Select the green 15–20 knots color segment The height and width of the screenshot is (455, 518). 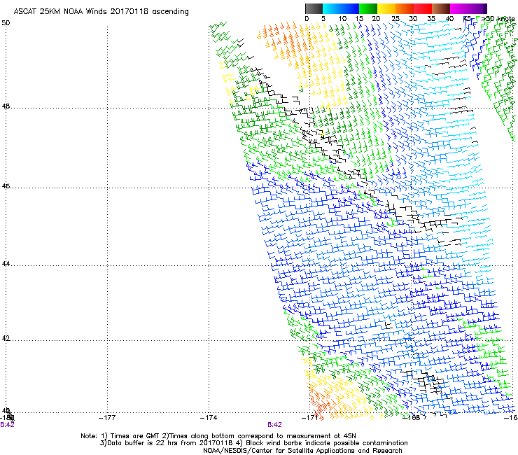click(368, 8)
